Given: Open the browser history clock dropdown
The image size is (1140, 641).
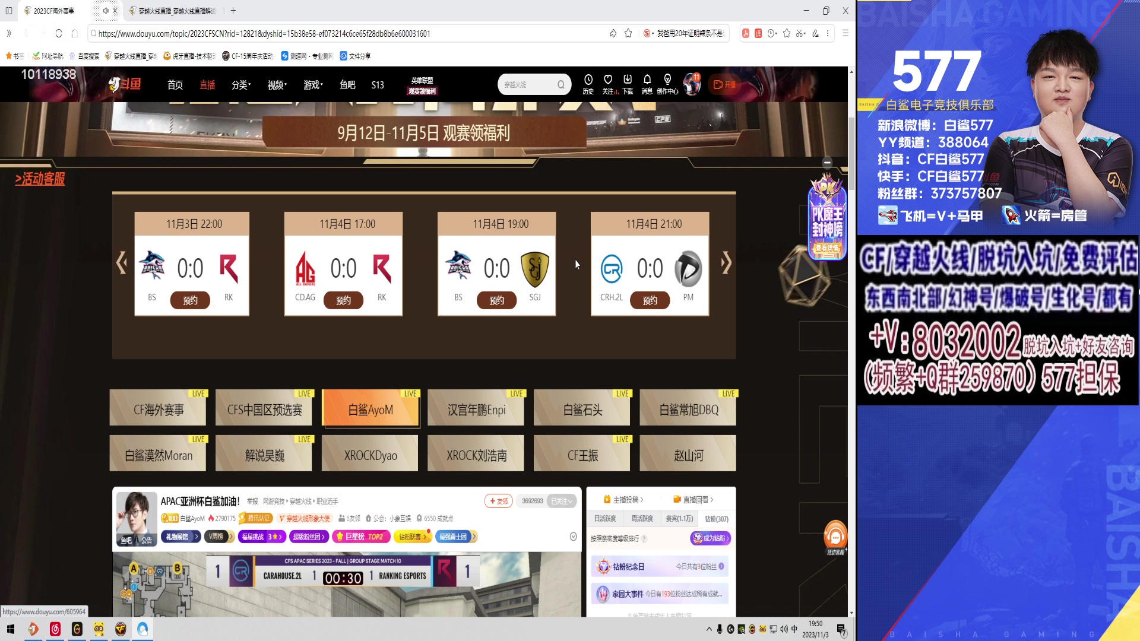Looking at the screenshot, I should (772, 33).
